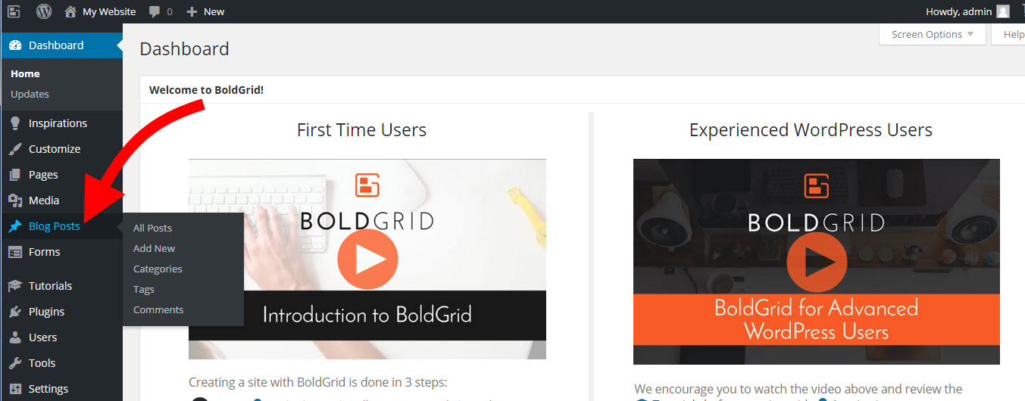Screen dimensions: 1025x401
Task: Click the Media icon in sidebar
Action: click(15, 201)
